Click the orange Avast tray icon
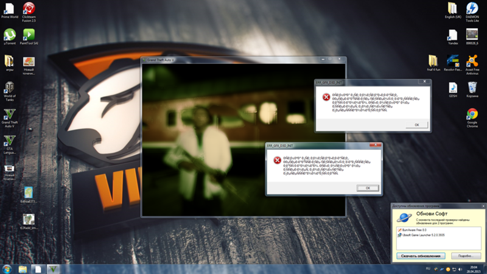Image resolution: width=487 pixels, height=274 pixels. click(x=448, y=269)
